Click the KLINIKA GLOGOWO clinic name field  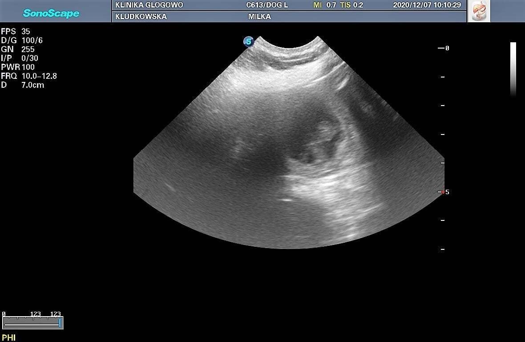point(149,5)
